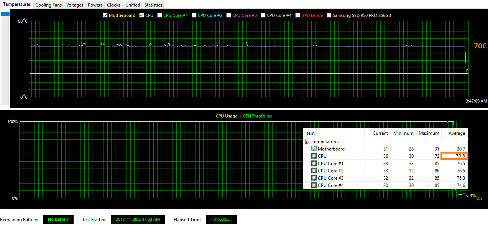Screen dimensions: 488x225
Task: Click the CPU Core #3 chip icon
Action: pos(314,178)
